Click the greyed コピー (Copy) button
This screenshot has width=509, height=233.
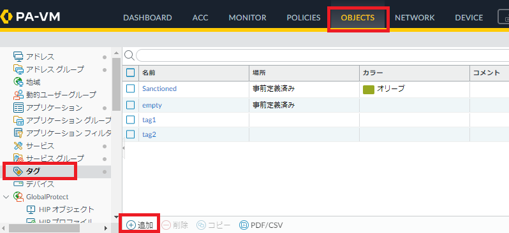(x=214, y=225)
